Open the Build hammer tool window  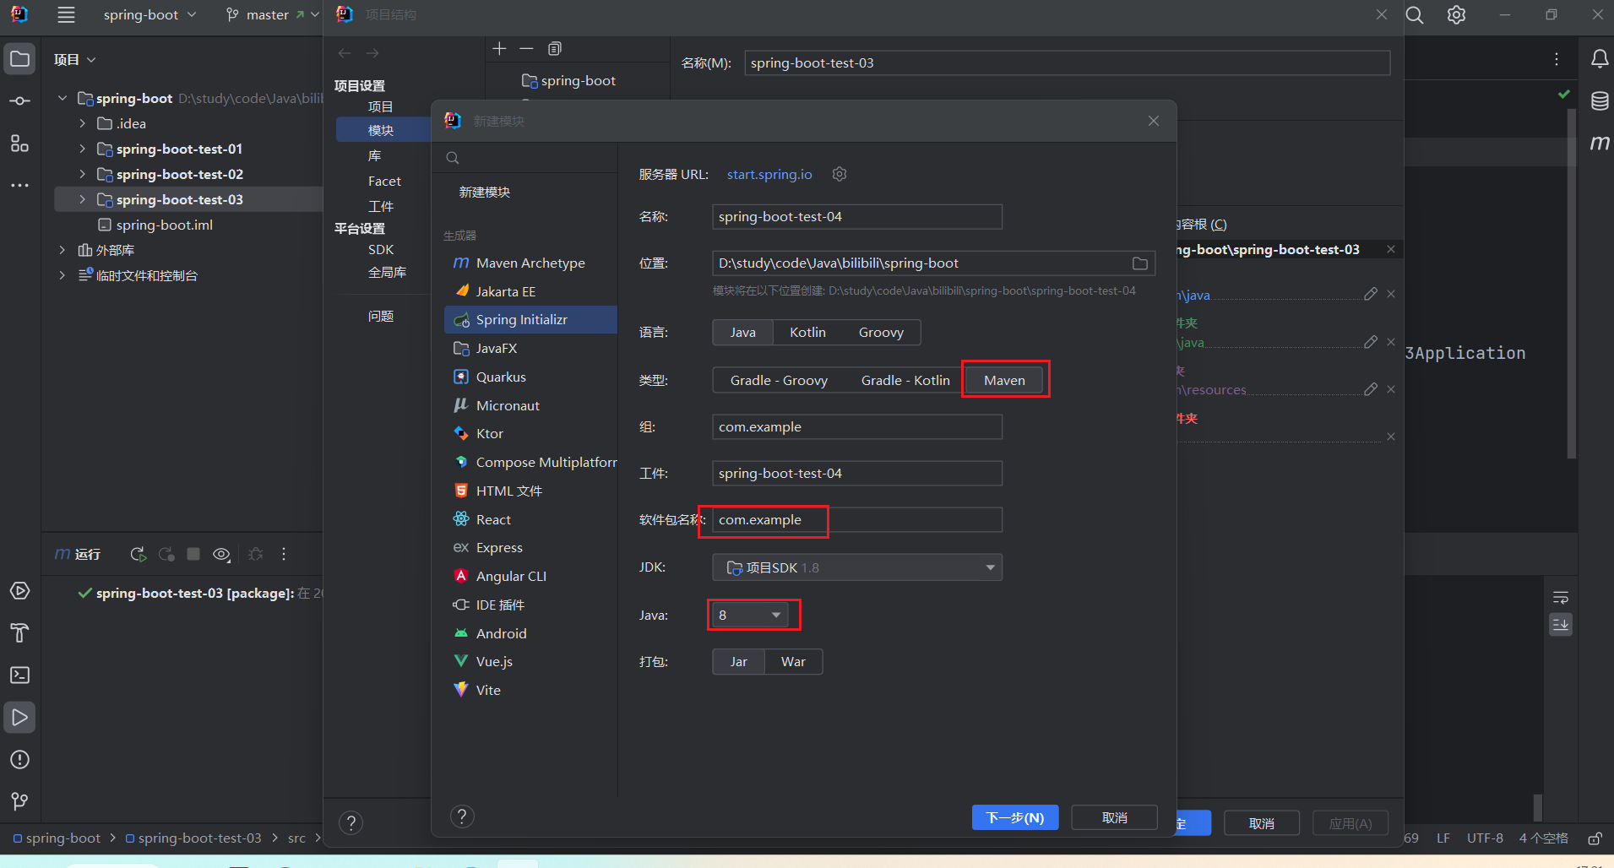19,633
